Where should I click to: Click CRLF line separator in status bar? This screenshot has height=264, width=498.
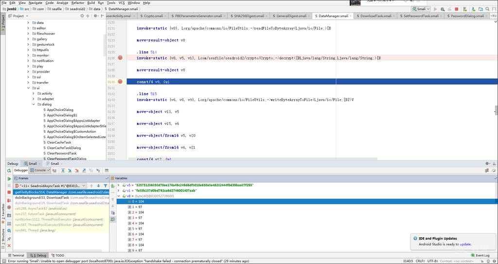point(421,261)
